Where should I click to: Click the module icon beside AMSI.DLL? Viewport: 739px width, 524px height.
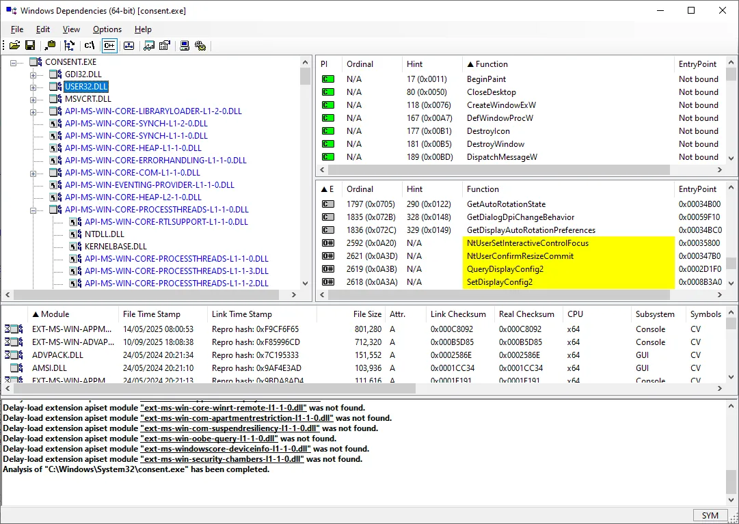pyautogui.click(x=16, y=368)
